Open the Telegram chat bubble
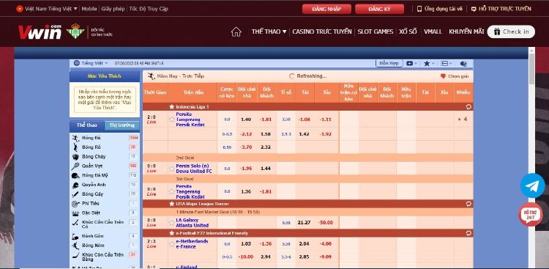Screen dimensions: 549x269 coord(532,185)
